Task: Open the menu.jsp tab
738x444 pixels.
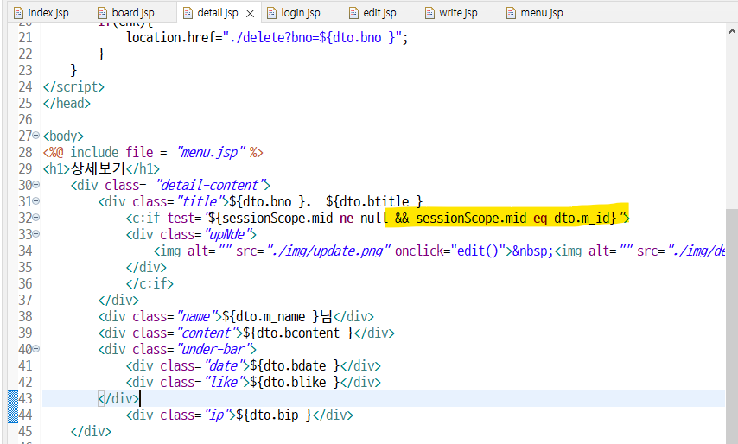Action: tap(541, 13)
